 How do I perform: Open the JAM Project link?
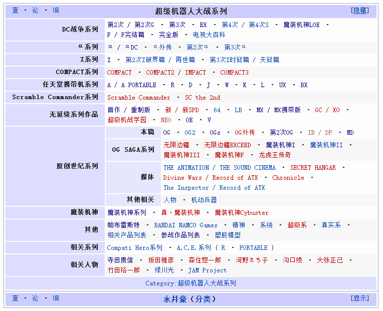click(208, 270)
